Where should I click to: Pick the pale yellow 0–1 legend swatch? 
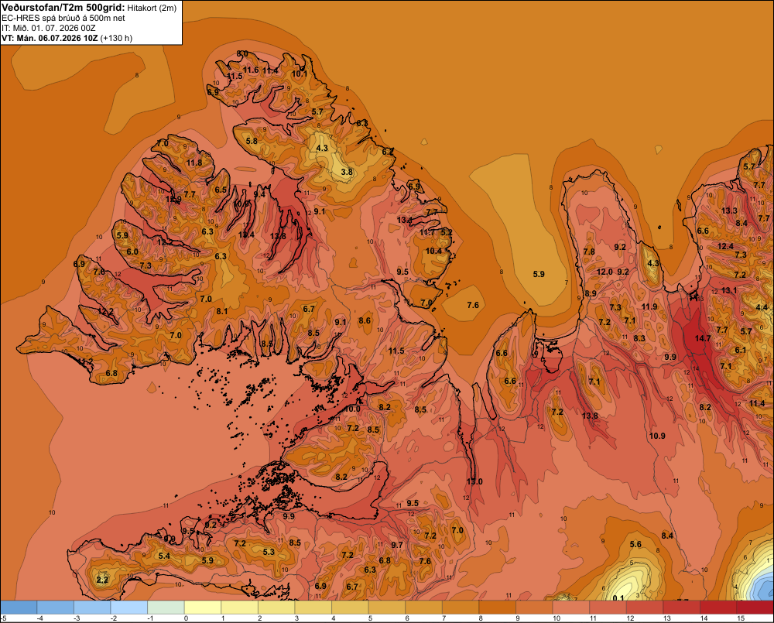tap(203, 608)
